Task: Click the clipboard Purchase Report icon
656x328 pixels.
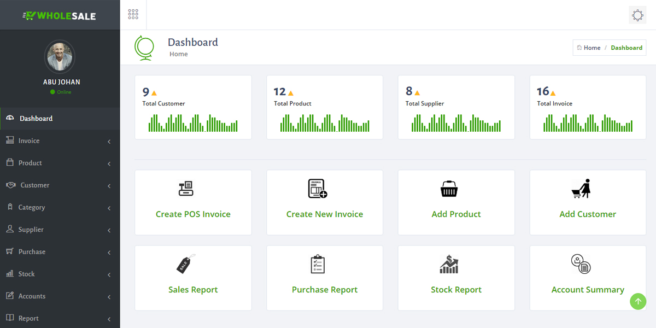Action: (318, 264)
